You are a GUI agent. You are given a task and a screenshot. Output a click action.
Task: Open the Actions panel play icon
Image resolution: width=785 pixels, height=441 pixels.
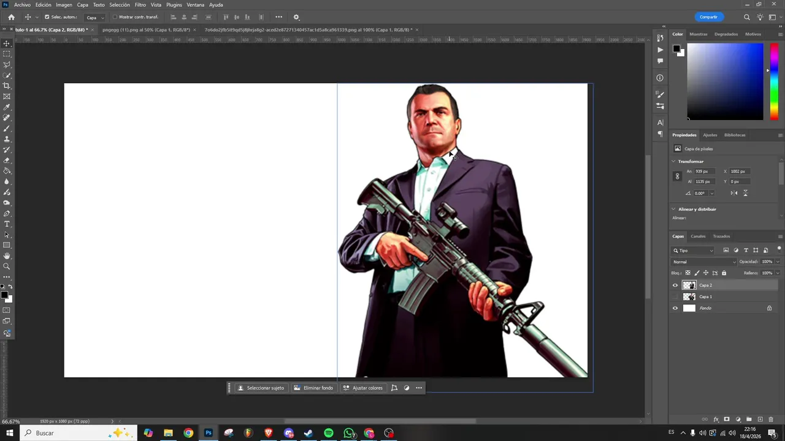click(x=660, y=50)
